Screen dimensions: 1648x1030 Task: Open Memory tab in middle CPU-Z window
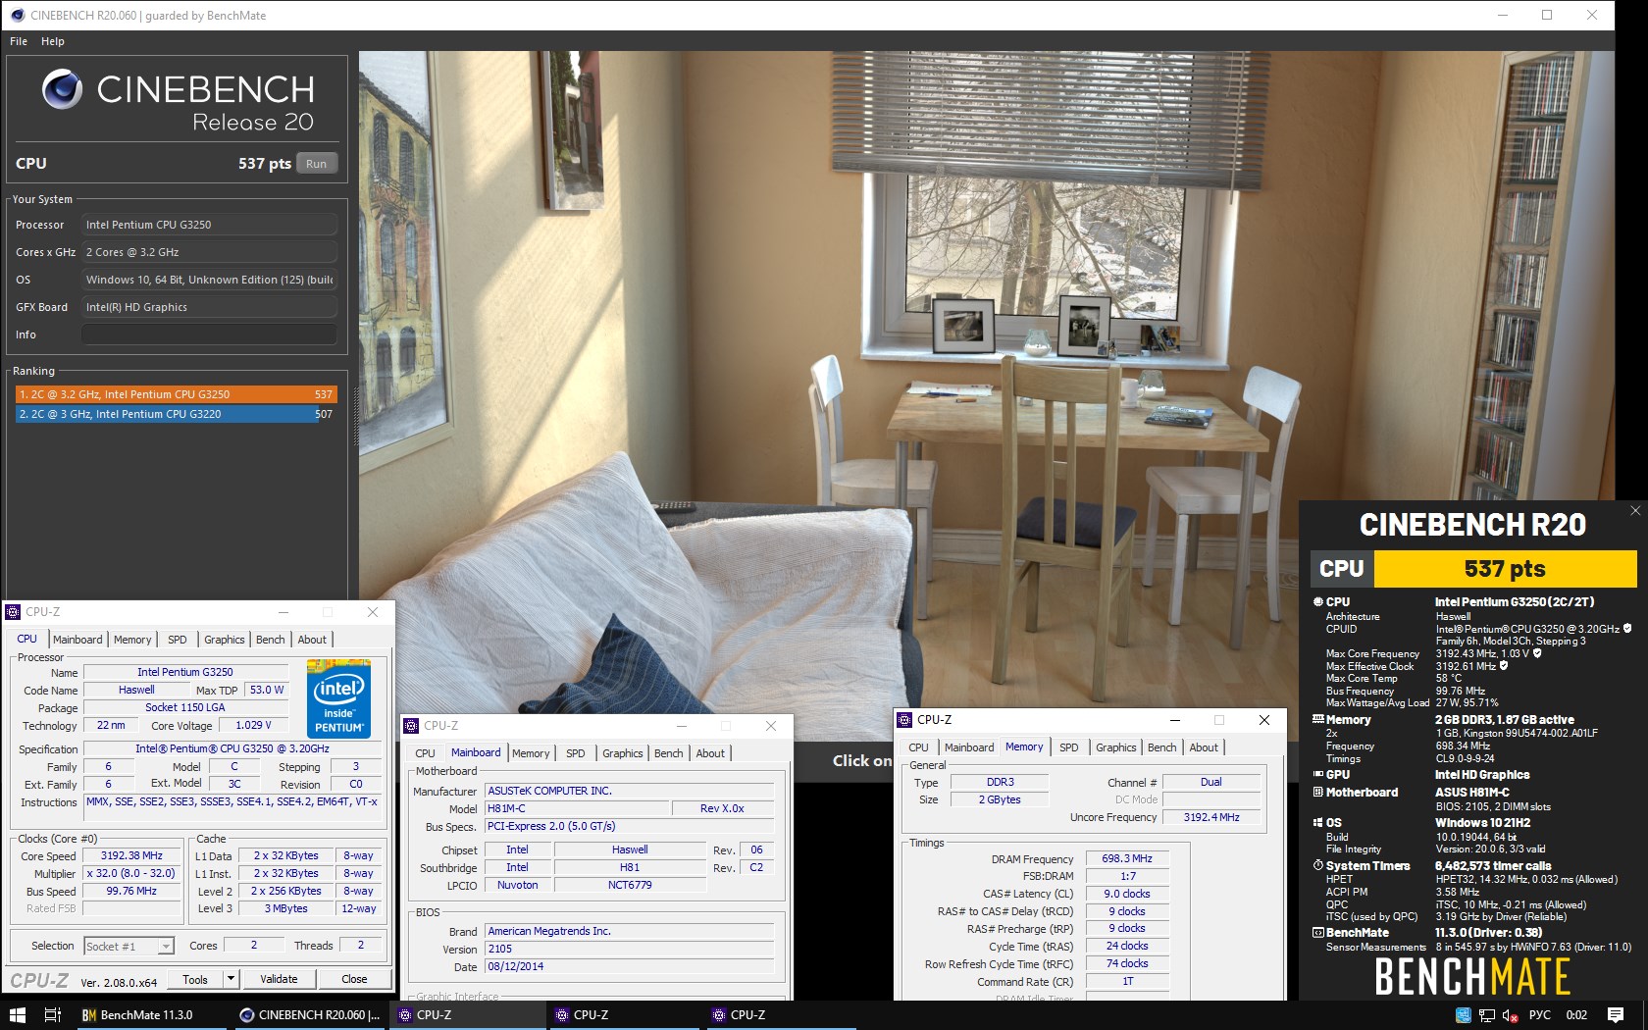[x=531, y=753]
